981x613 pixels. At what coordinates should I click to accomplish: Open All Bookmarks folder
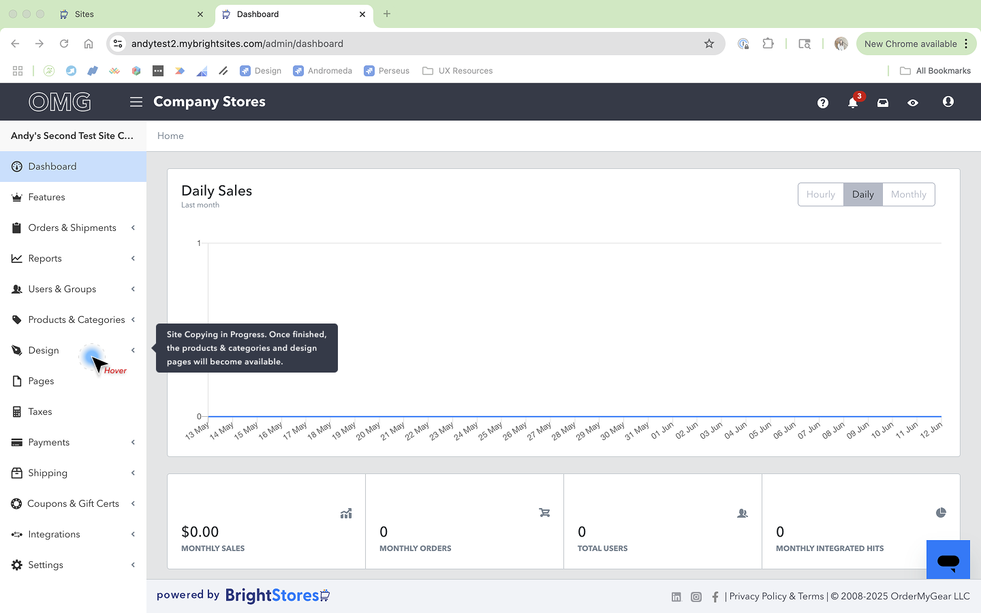(935, 71)
